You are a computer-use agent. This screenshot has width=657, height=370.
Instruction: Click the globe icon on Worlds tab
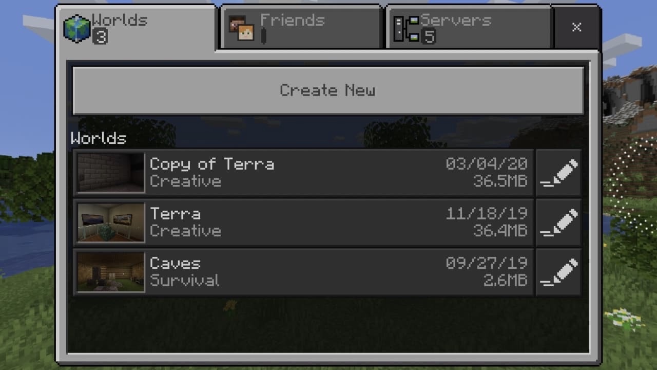(76, 28)
